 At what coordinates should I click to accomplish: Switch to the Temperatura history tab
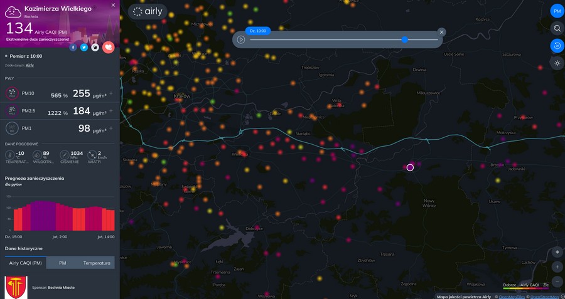point(97,263)
